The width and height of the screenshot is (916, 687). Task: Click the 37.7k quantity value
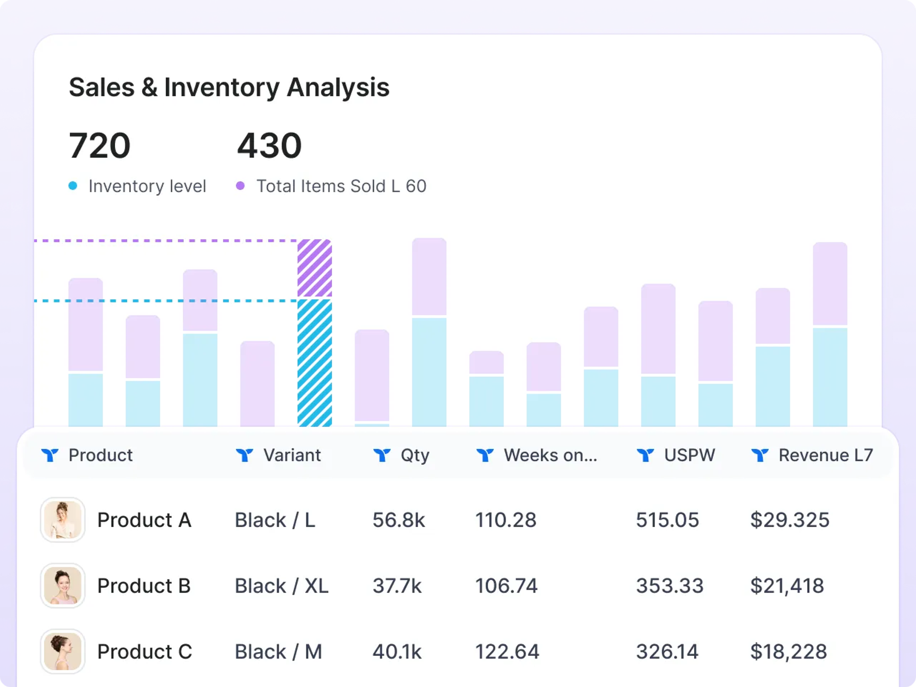[397, 586]
